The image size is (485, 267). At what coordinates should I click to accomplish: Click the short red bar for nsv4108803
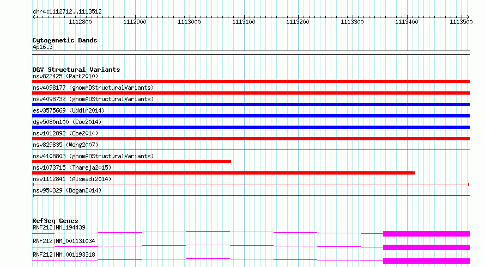coord(131,162)
